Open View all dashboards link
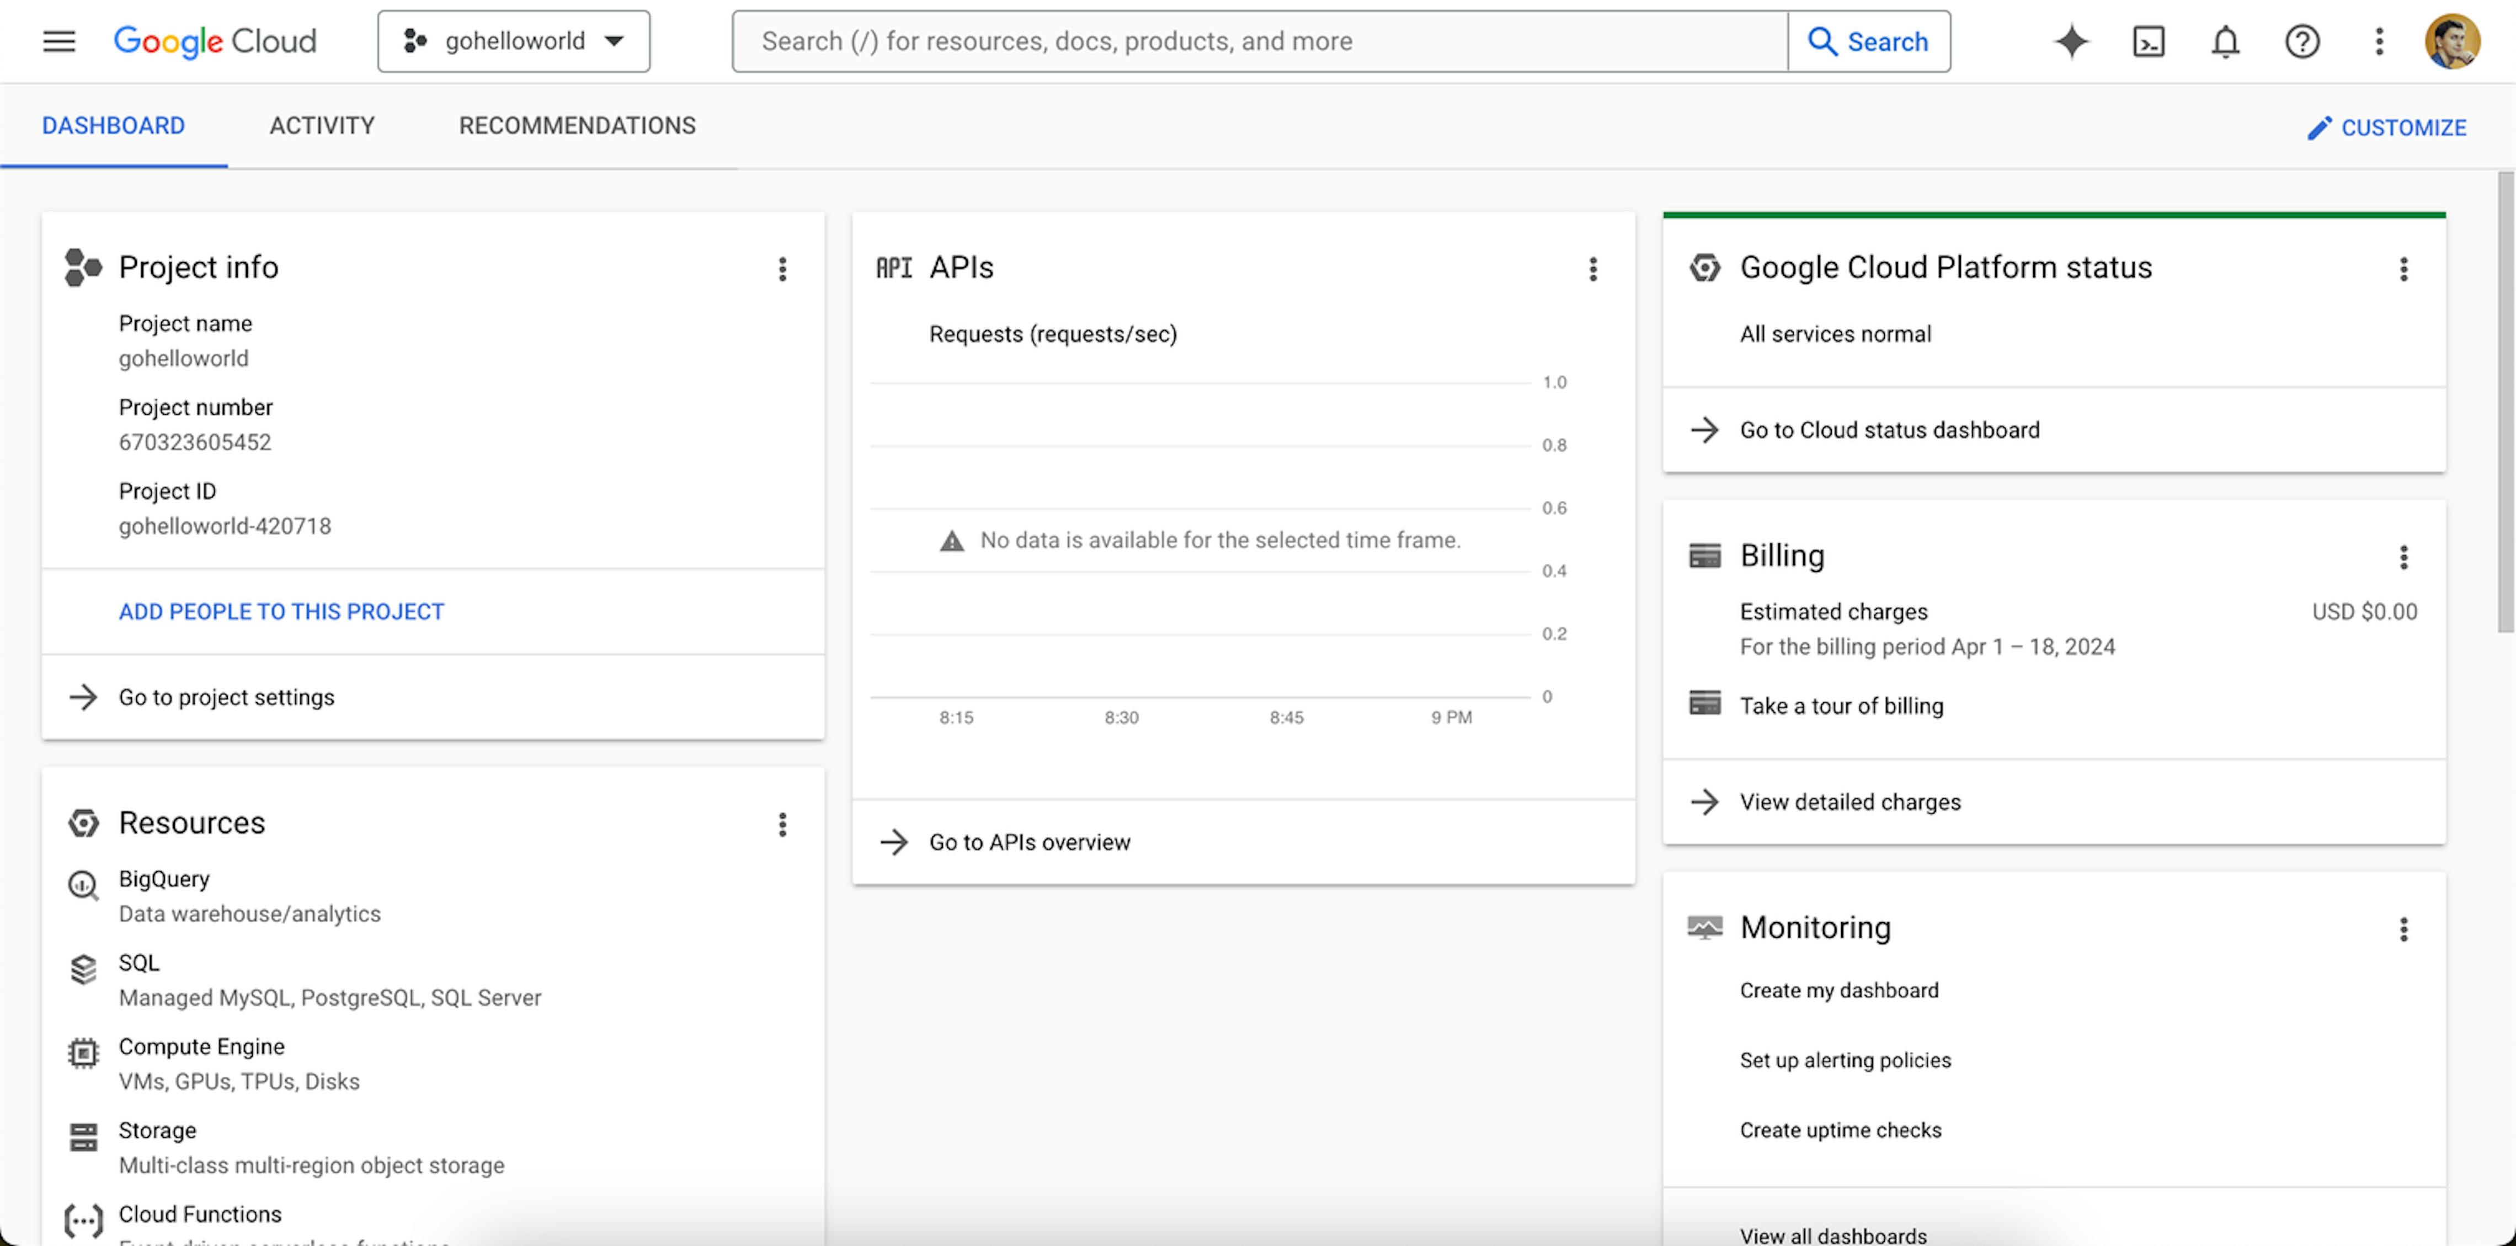The height and width of the screenshot is (1246, 2516). pos(1833,1236)
